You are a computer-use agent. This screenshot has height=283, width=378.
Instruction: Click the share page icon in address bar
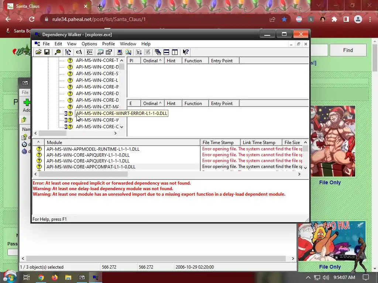click(x=272, y=19)
